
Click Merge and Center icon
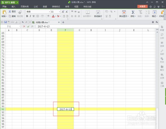pyautogui.click(x=88, y=12)
